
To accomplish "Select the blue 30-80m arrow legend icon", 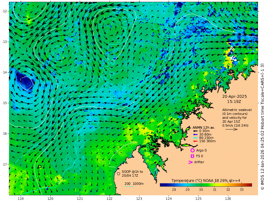I will click(x=195, y=134).
